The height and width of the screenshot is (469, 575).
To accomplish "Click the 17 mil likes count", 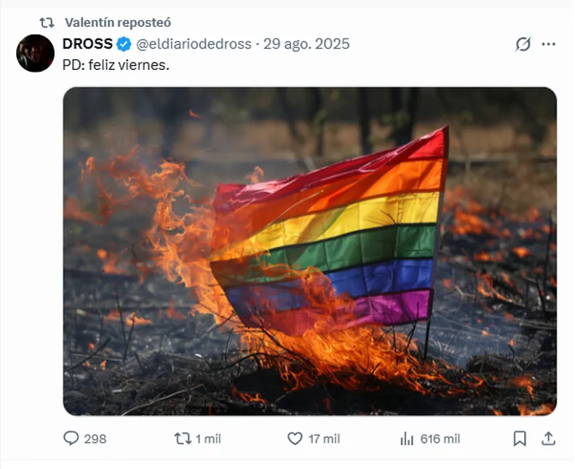I will point(324,439).
